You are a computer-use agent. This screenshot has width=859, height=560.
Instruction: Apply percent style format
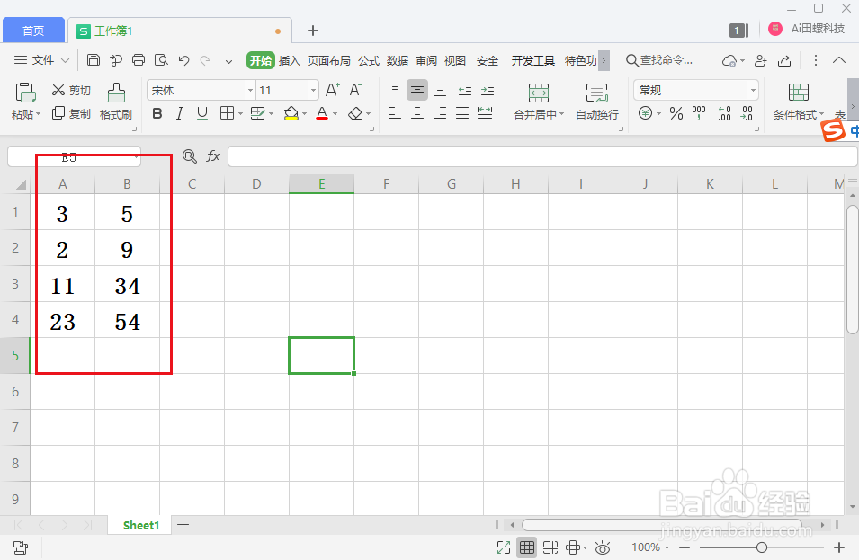pos(676,113)
